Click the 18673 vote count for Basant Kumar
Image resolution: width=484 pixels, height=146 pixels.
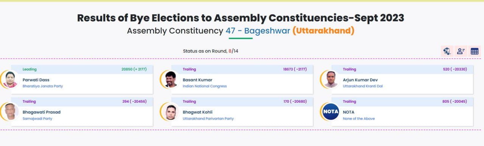pyautogui.click(x=289, y=69)
